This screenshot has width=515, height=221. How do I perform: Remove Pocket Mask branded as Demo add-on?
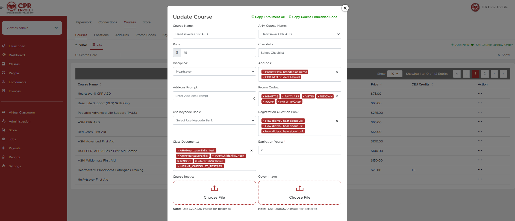(263, 72)
